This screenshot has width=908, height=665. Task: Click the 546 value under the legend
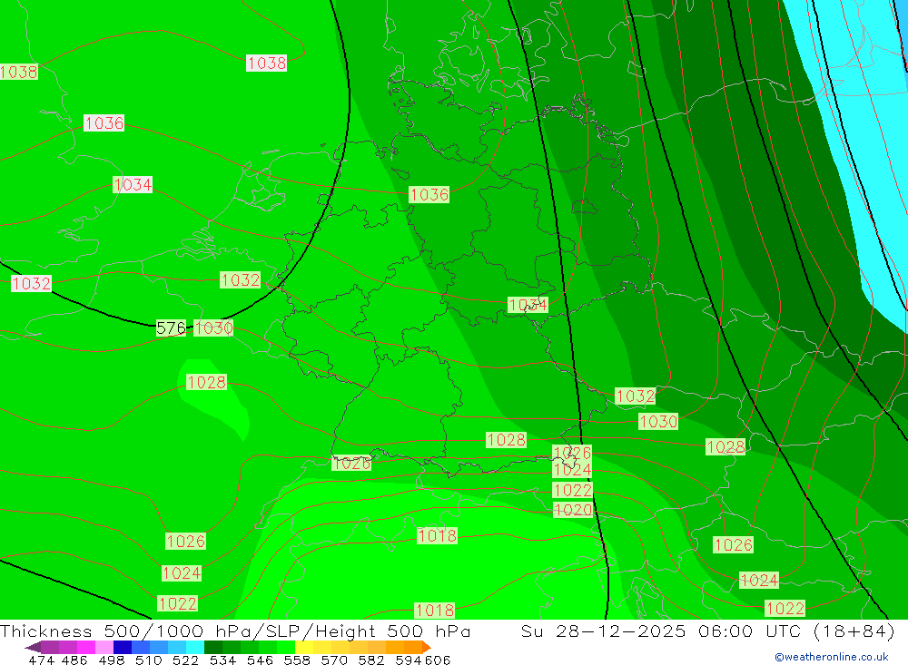260,660
